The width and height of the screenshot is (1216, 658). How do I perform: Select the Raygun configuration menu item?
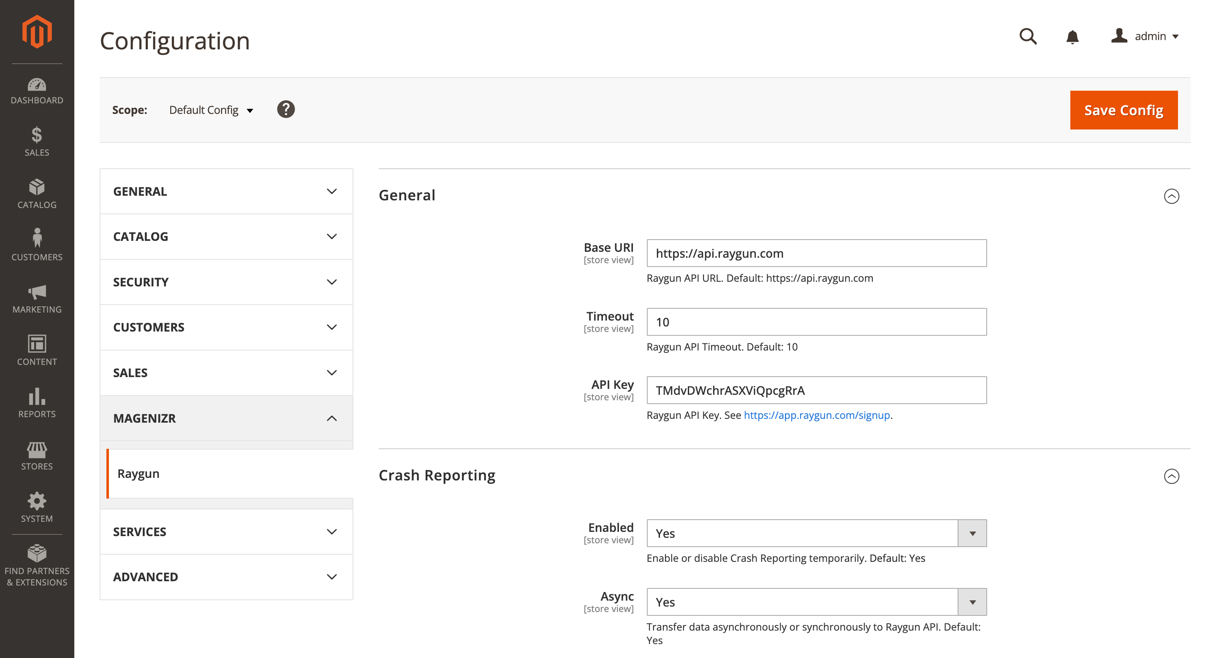pos(138,473)
